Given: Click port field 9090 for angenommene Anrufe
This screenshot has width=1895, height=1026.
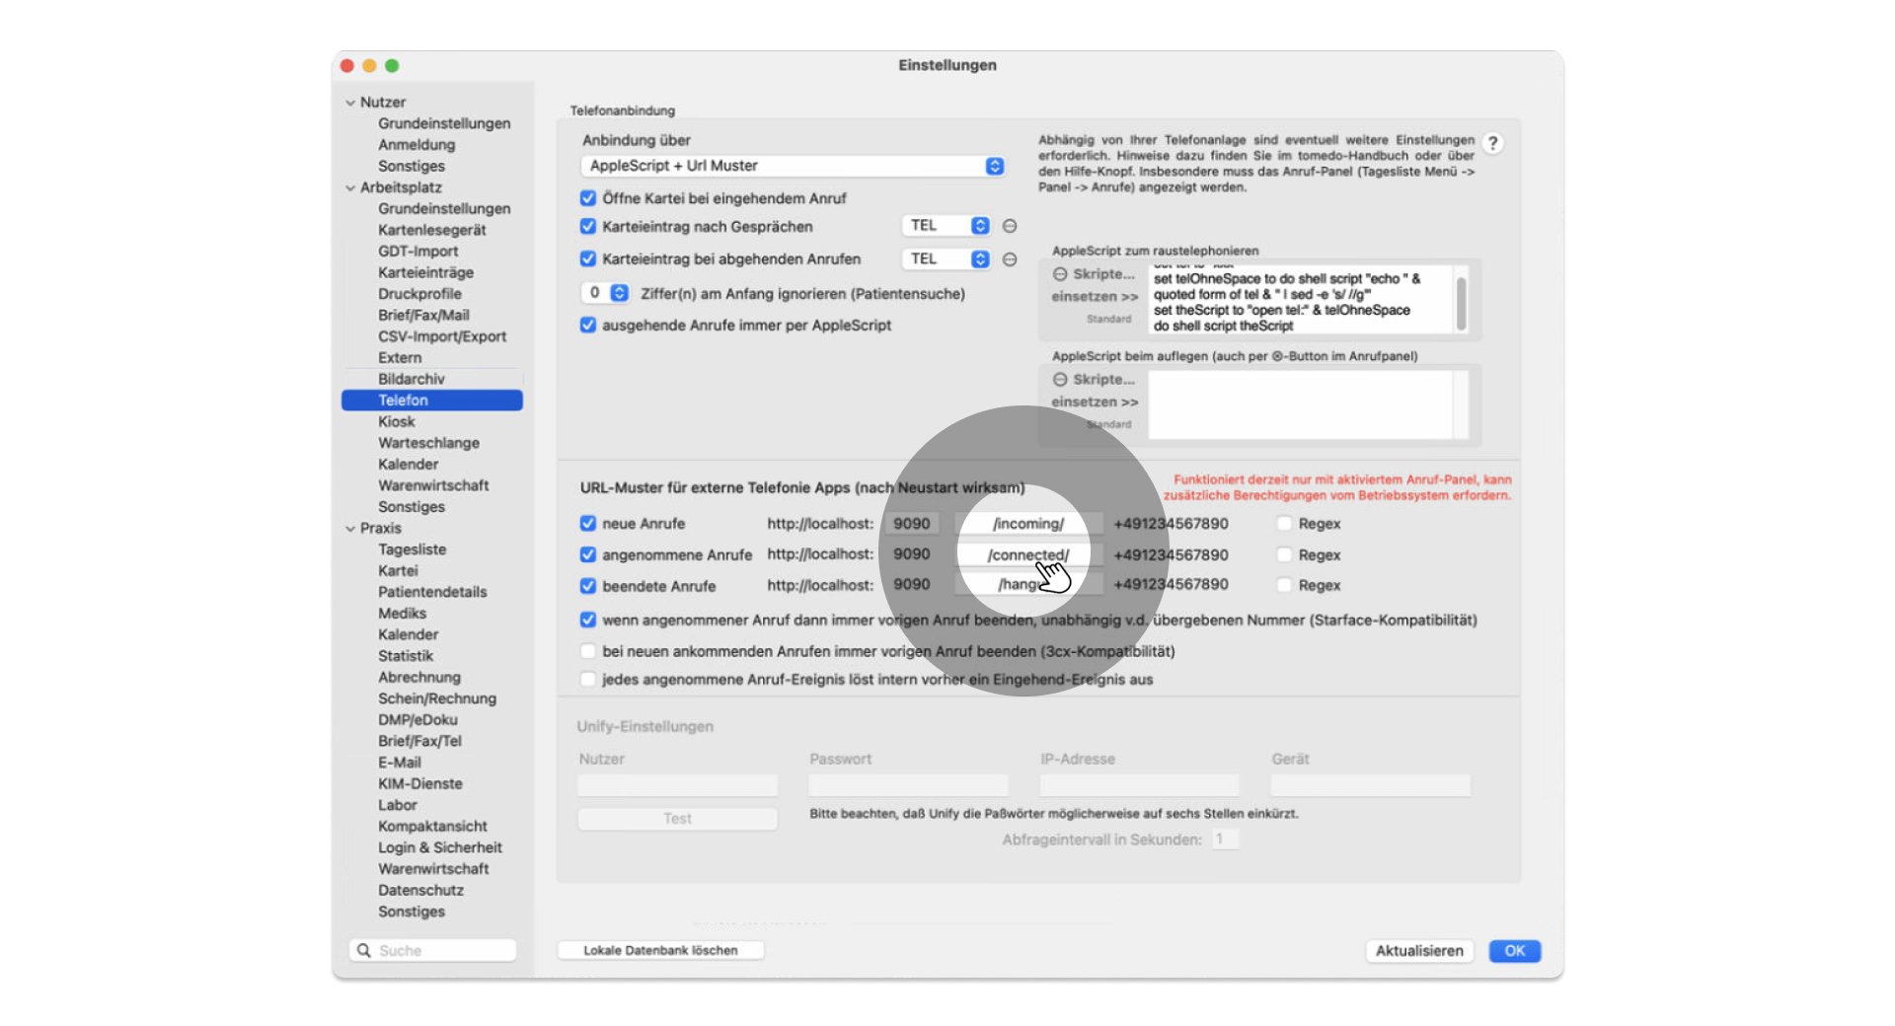Looking at the screenshot, I should click(x=911, y=554).
